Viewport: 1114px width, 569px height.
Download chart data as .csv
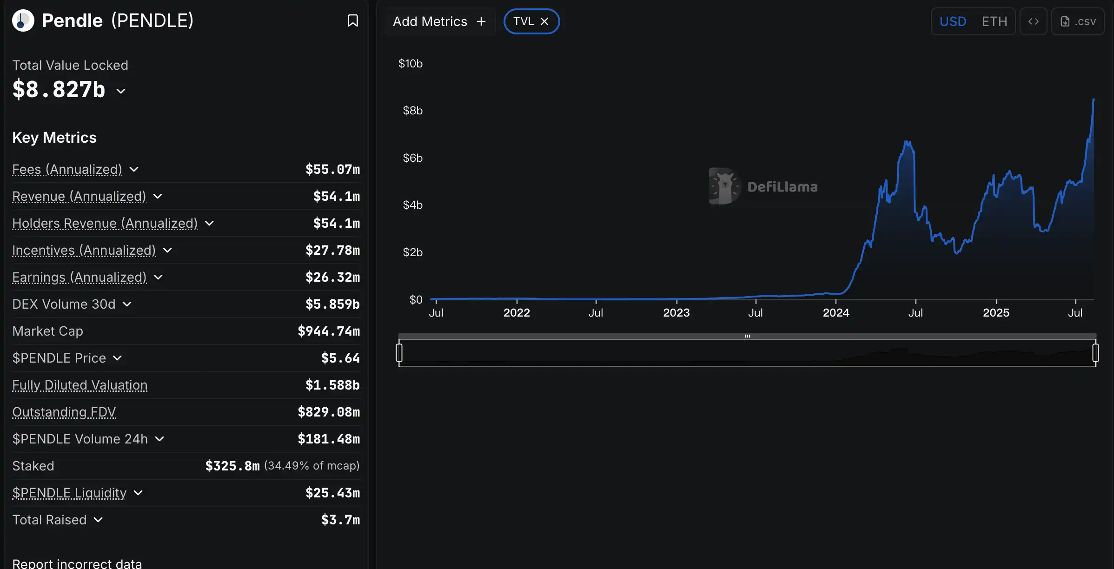1078,21
